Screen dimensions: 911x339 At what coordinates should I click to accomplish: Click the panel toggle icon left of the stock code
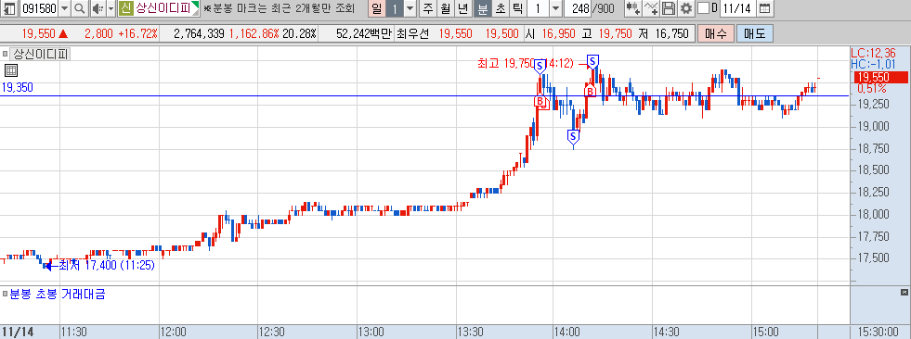[x=10, y=8]
